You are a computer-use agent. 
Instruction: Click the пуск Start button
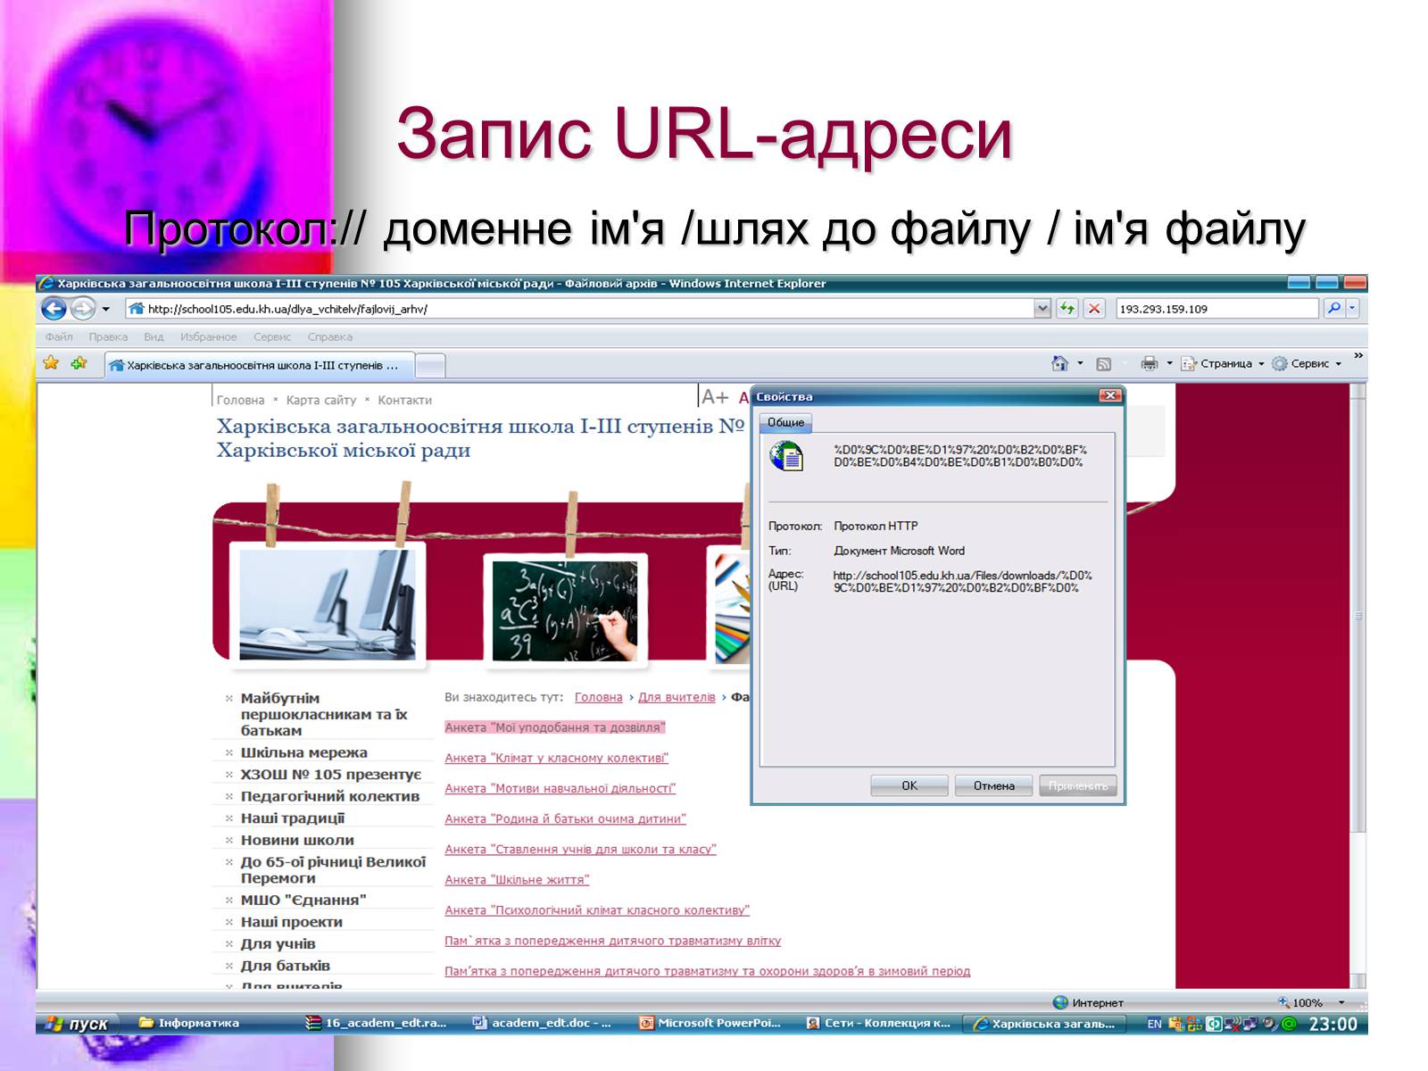[x=79, y=1024]
